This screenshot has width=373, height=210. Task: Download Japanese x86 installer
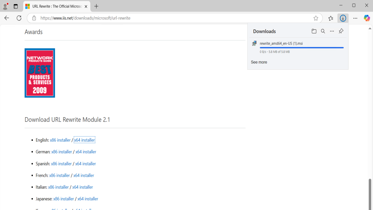pyautogui.click(x=64, y=199)
